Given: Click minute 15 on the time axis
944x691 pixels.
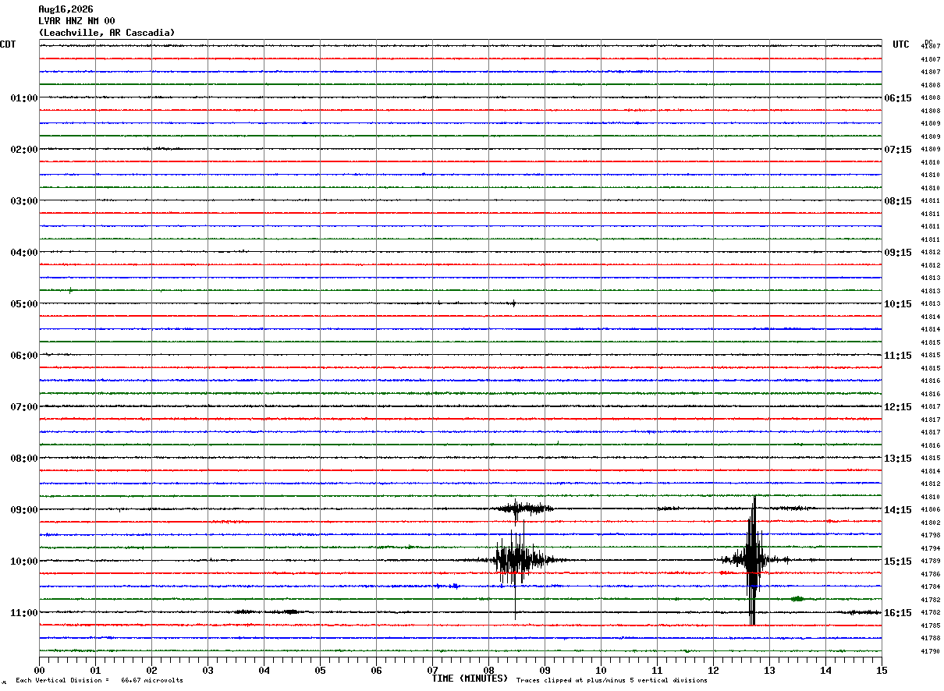Looking at the screenshot, I should (882, 670).
